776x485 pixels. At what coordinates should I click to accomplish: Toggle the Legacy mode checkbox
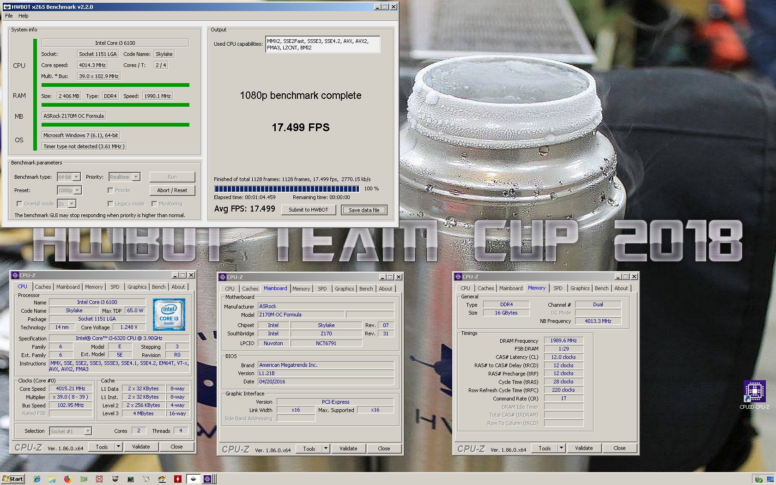[110, 204]
